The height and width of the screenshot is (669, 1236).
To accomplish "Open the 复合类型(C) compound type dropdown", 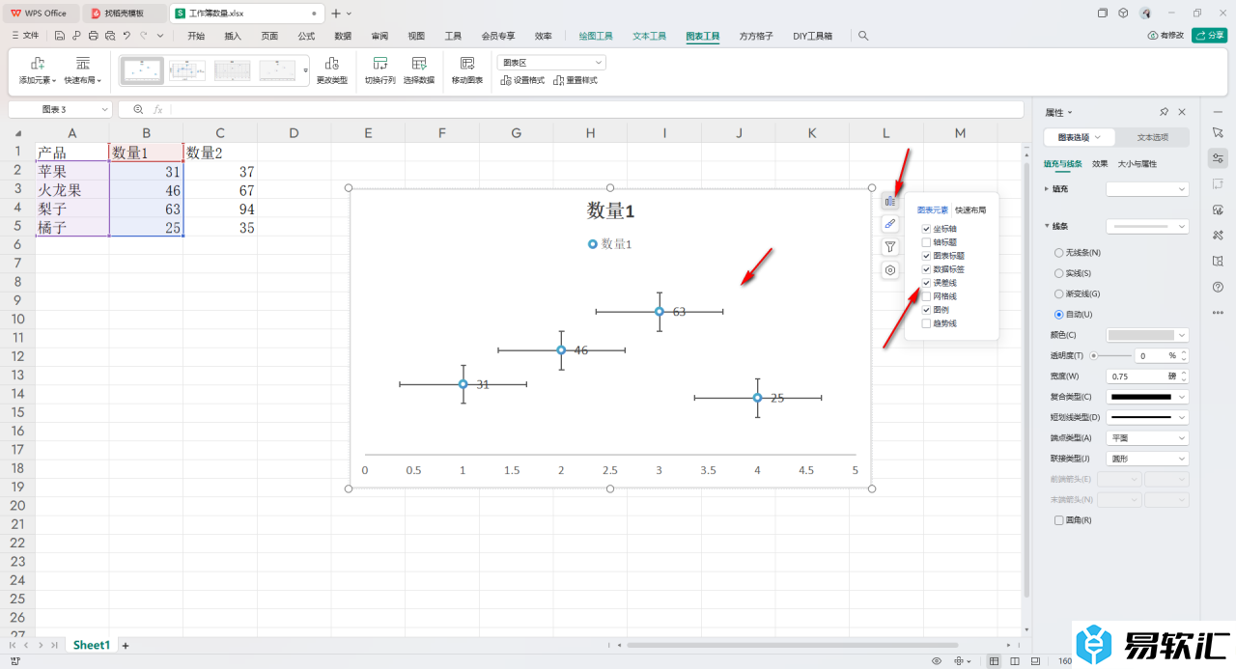I will (1147, 396).
